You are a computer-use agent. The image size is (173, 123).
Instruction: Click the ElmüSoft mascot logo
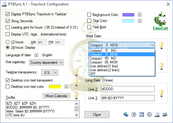[161, 19]
